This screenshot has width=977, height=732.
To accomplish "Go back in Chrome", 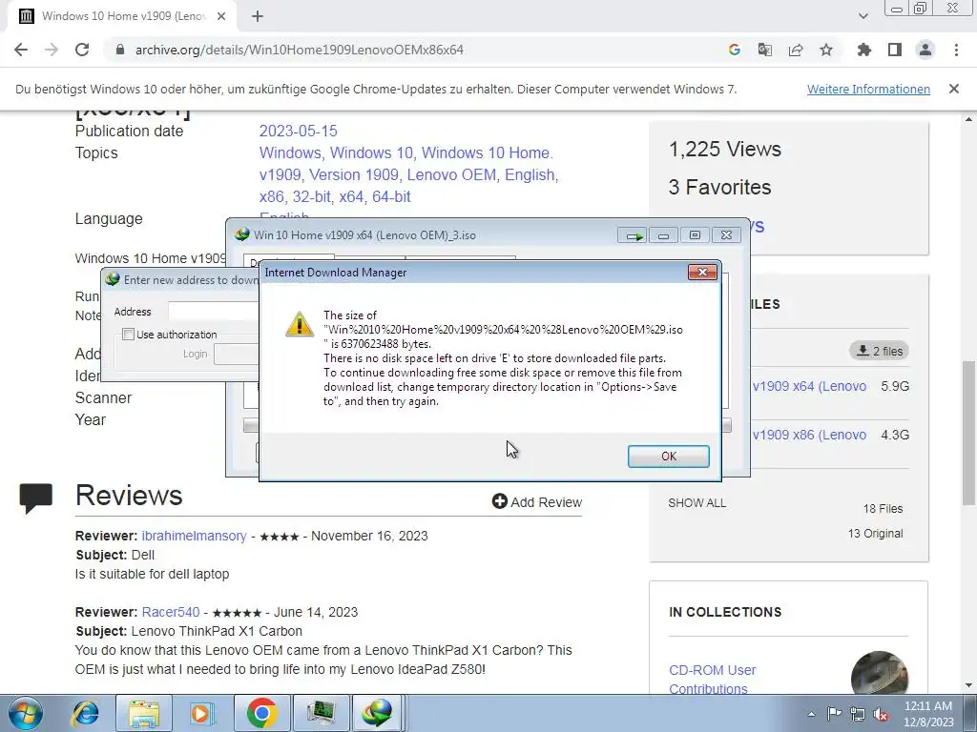I will tap(21, 50).
